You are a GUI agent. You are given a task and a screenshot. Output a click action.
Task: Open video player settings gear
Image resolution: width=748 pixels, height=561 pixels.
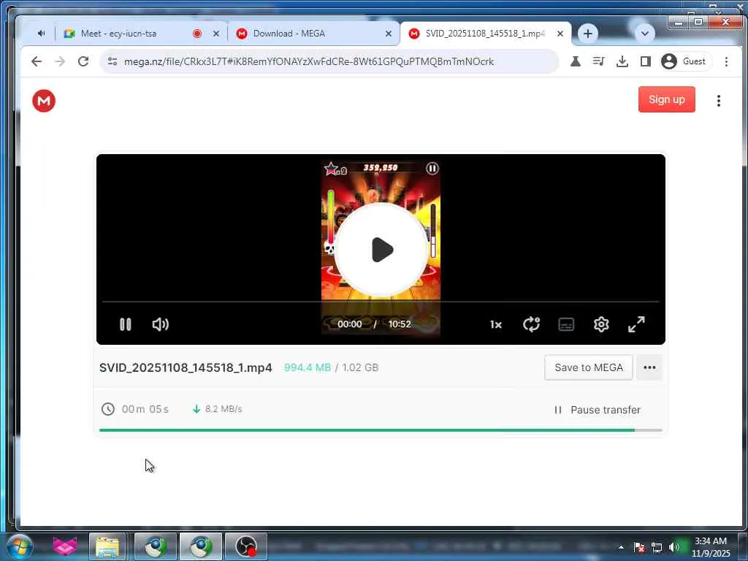pos(601,324)
